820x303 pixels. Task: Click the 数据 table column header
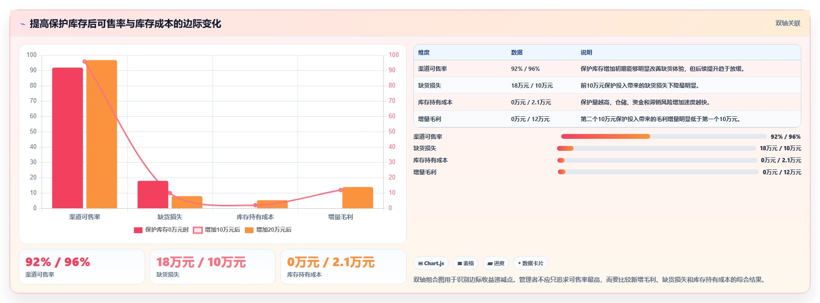[517, 53]
